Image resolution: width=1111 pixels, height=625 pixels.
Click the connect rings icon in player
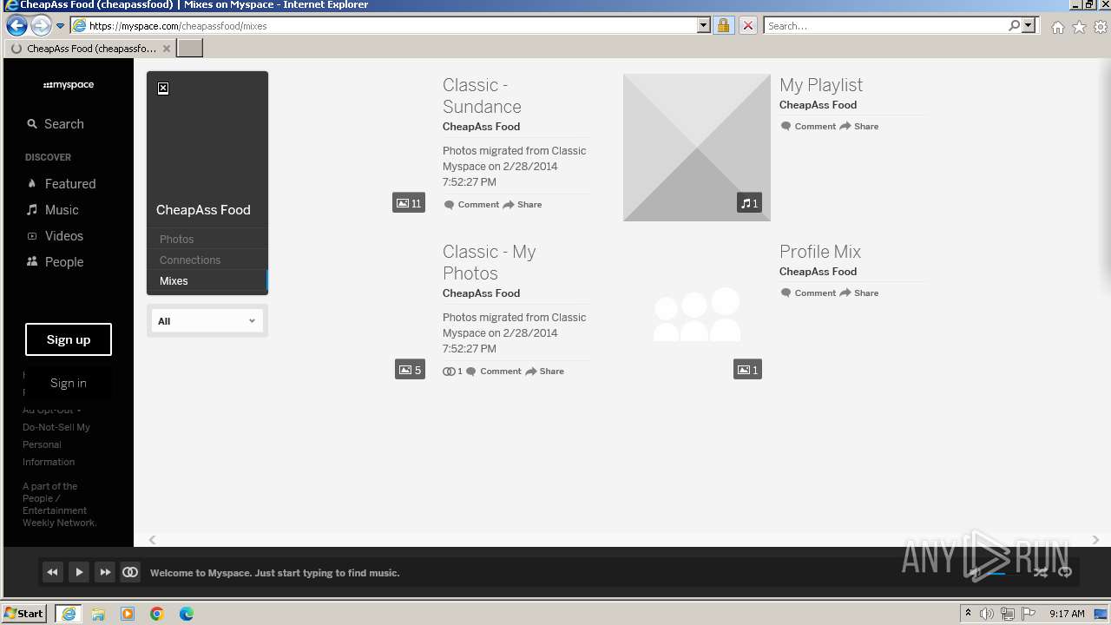130,572
